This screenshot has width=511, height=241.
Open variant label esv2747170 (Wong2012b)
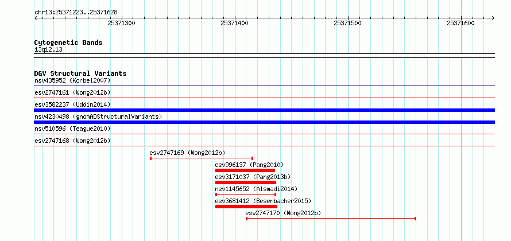283,213
